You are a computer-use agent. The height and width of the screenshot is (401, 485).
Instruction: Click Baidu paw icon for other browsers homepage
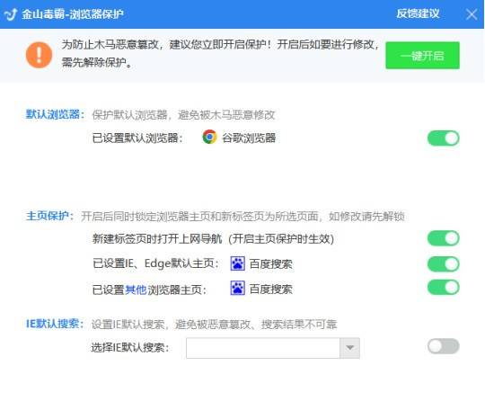[x=237, y=288]
